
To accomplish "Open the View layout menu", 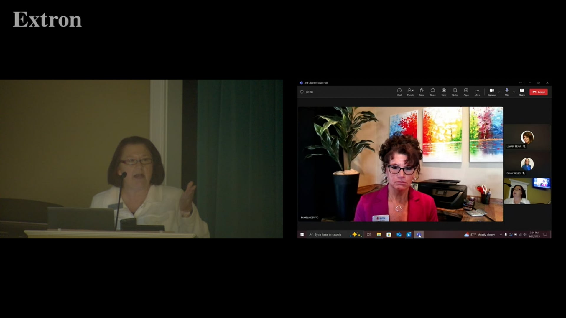I will [x=444, y=92].
